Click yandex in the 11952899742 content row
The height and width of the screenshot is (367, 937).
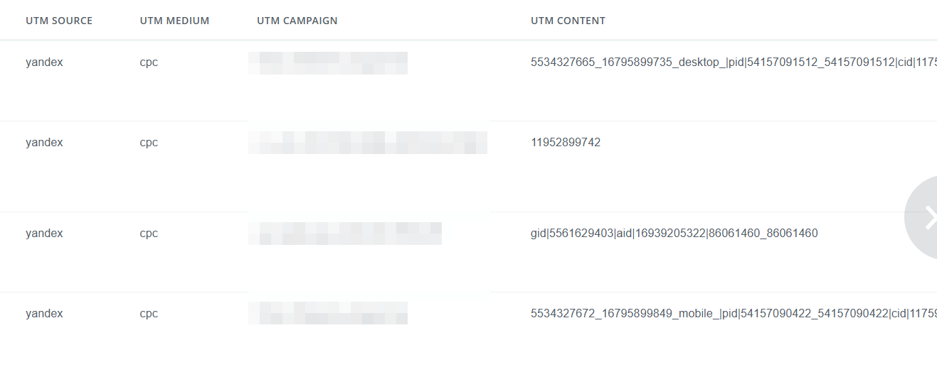(44, 143)
